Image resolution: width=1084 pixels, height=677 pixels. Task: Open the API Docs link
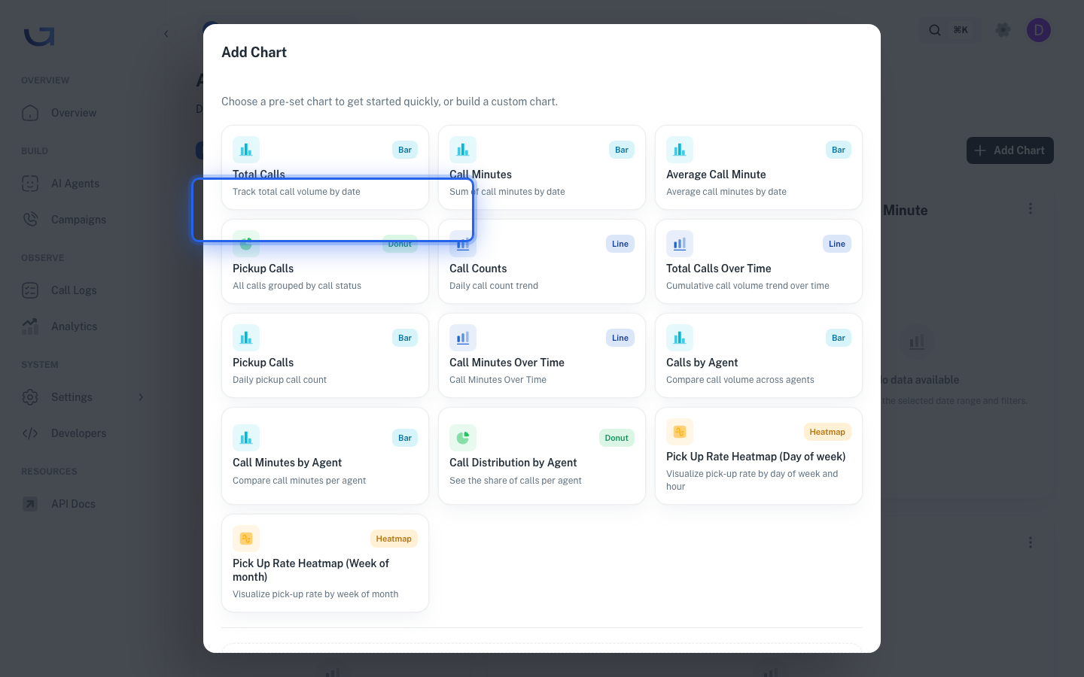73,504
